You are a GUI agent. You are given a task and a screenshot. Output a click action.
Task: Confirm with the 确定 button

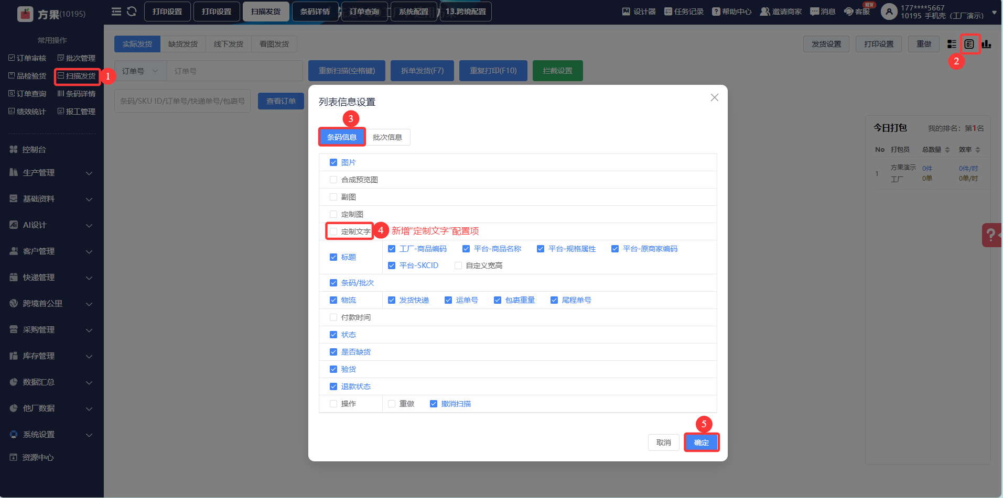[x=702, y=442]
